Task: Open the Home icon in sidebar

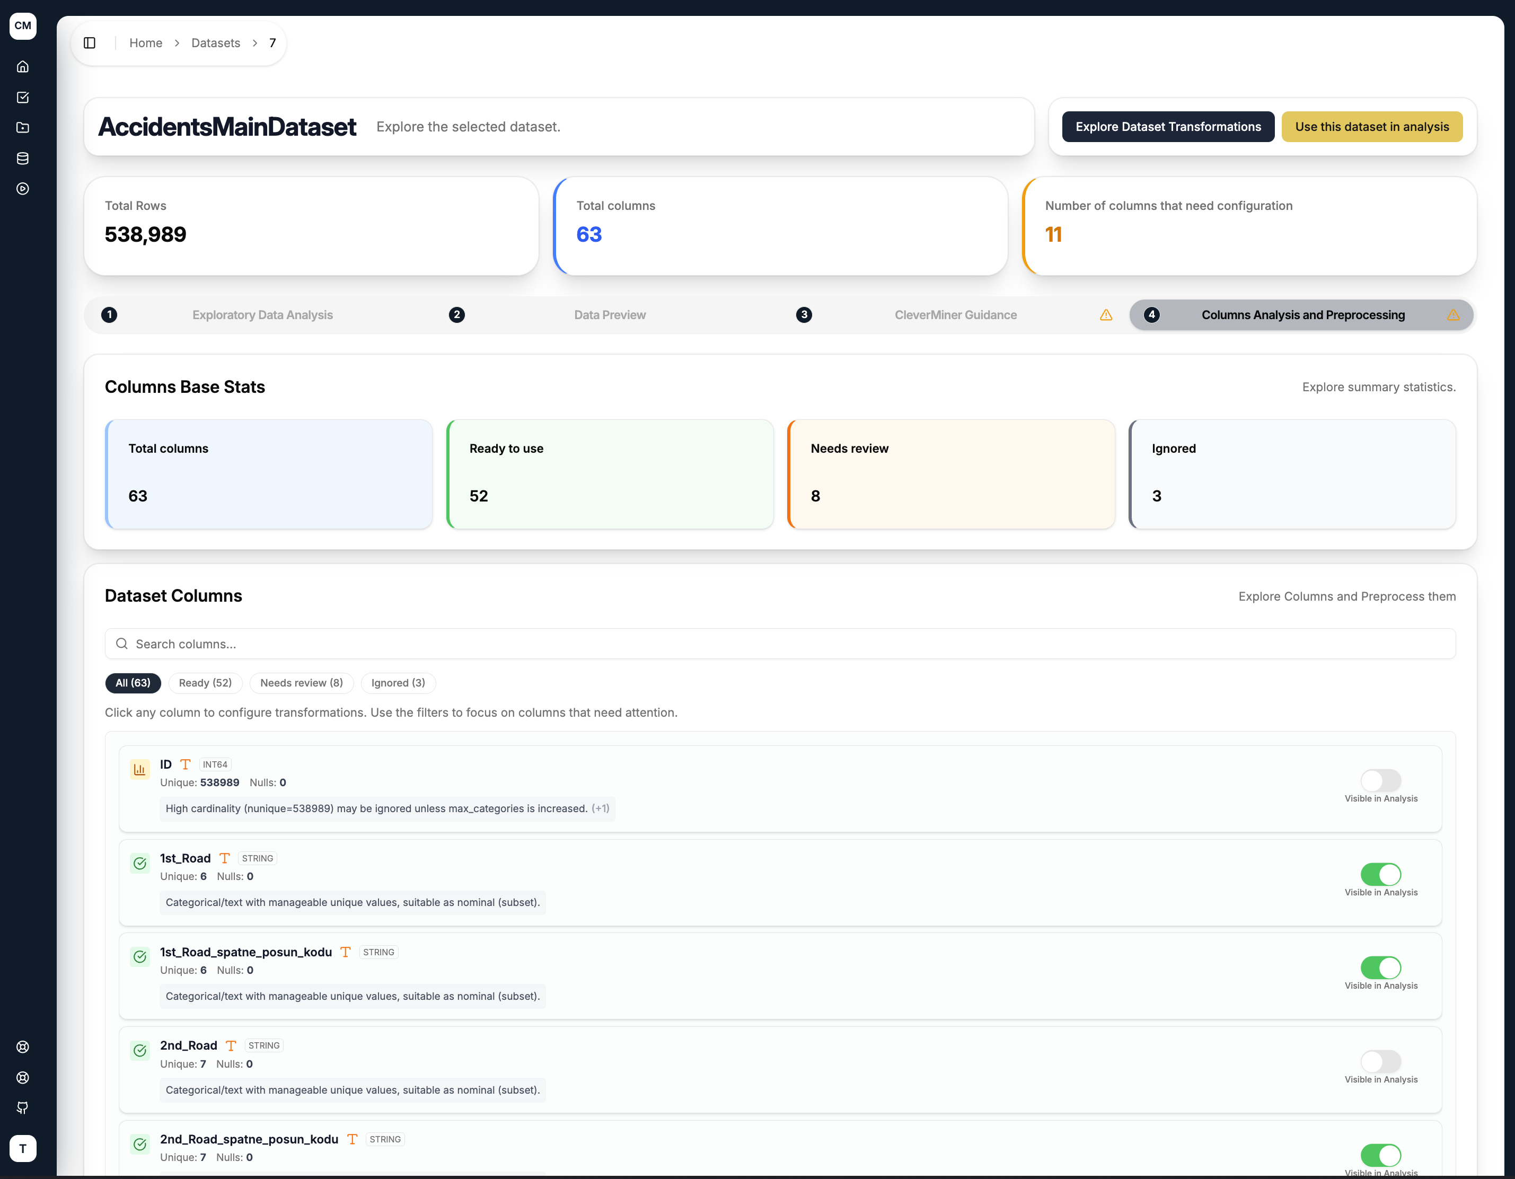Action: pos(23,67)
